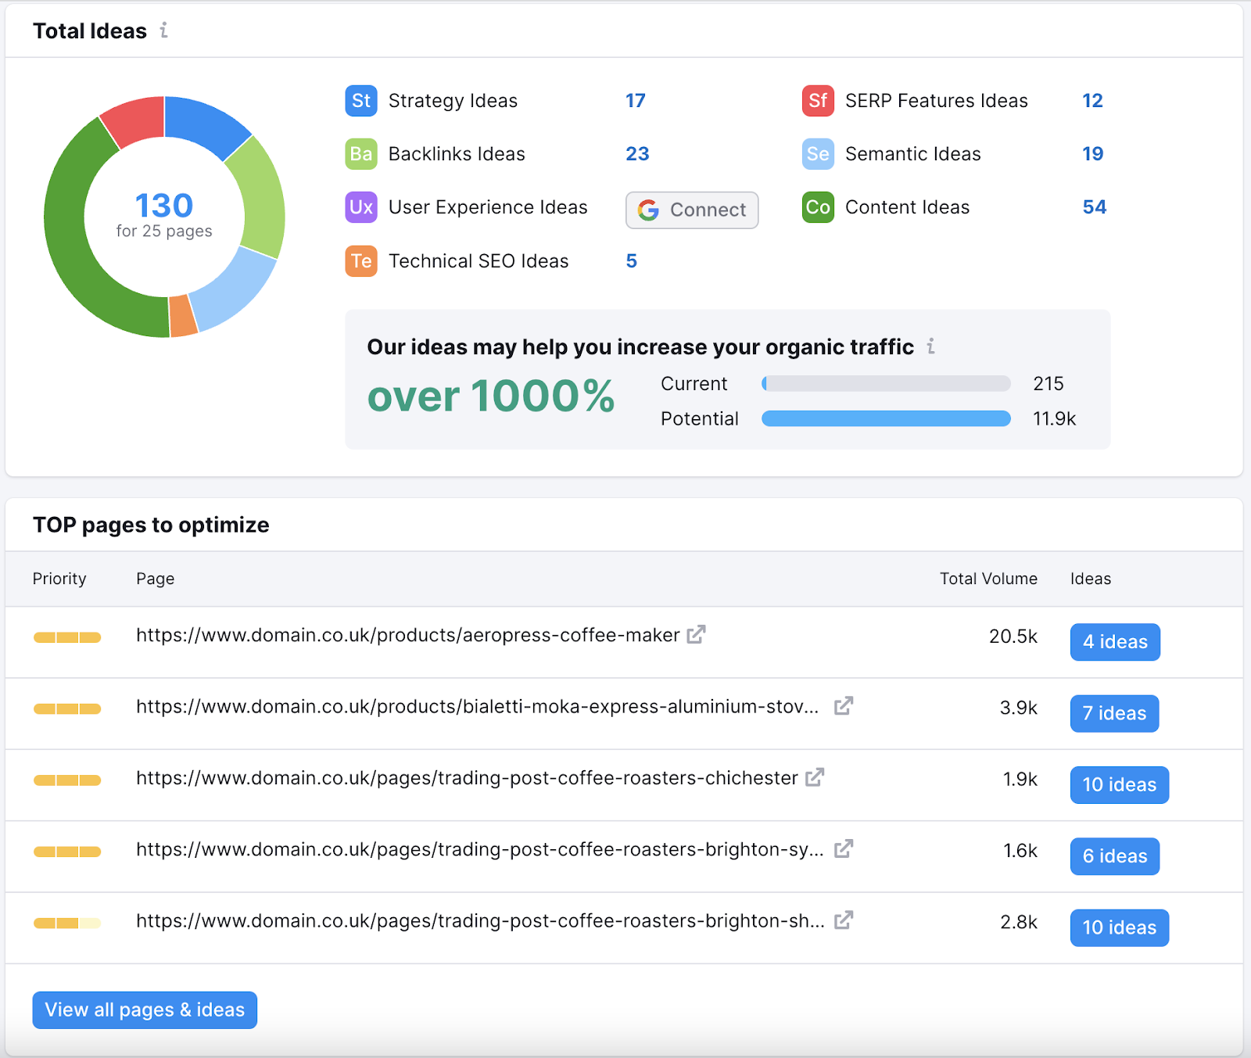
Task: Click the Technical SEO 'Te' icon
Action: 360,261
